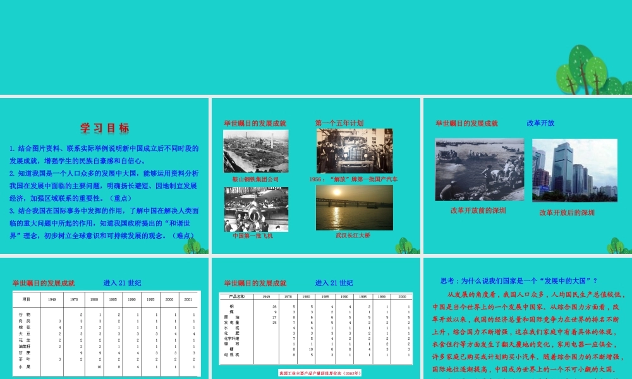Click the red caption 我国工业主要产品产量居世界位次
Screen dimensions: 632x379
(320, 373)
